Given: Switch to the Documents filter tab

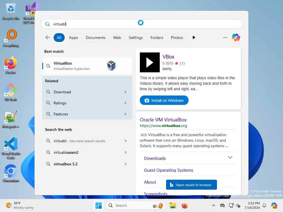Looking at the screenshot, I should point(95,38).
